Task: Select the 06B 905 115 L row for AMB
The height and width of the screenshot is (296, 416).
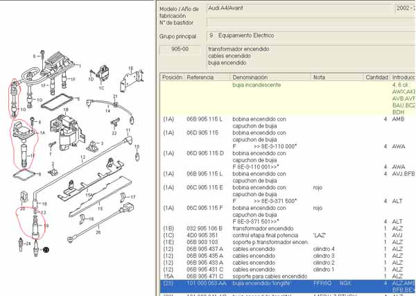Action: point(288,123)
